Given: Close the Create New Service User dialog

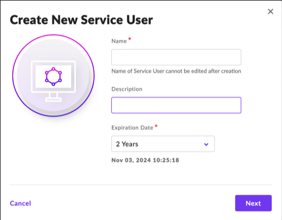Looking at the screenshot, I should (270, 12).
